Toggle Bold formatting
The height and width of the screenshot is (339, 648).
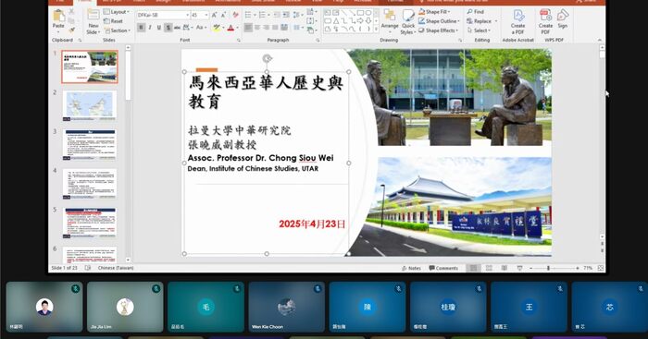coord(141,28)
